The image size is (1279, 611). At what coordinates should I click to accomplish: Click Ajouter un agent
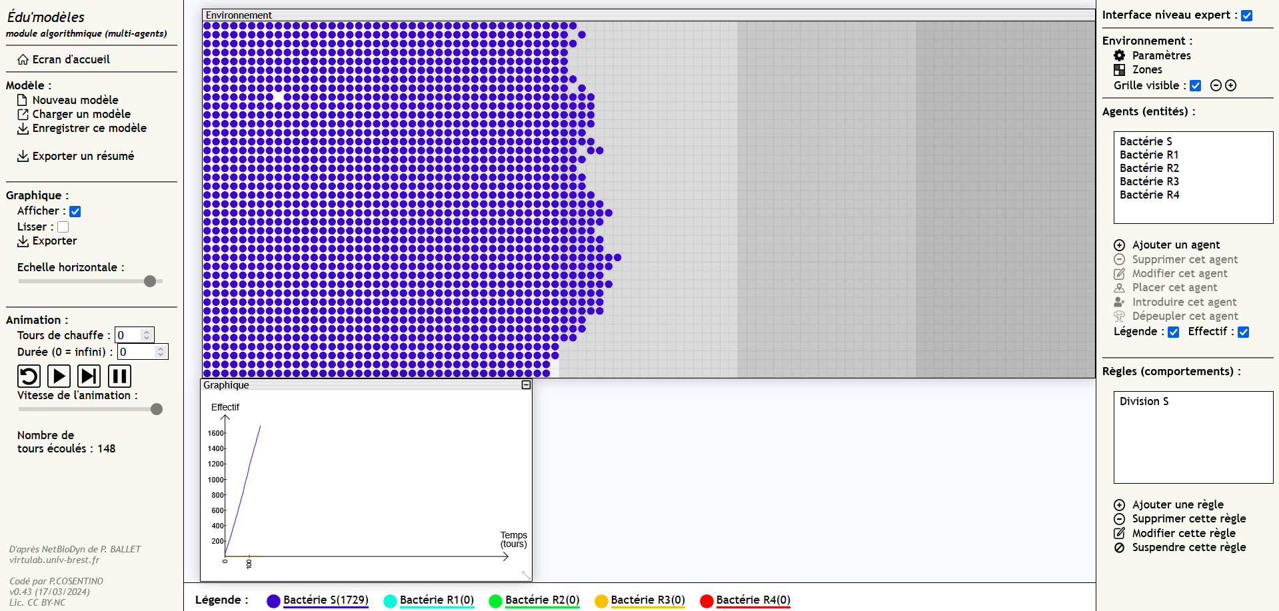point(1176,245)
